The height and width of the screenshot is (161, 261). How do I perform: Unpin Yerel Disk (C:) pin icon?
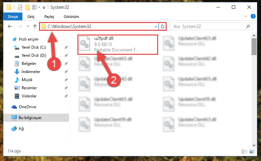click(x=66, y=47)
